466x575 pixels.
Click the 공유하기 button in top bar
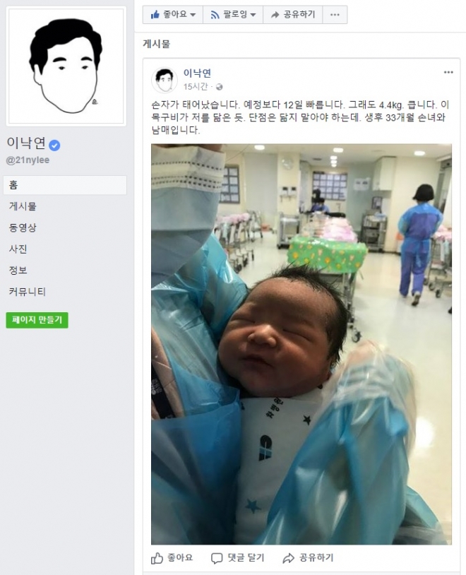point(292,15)
